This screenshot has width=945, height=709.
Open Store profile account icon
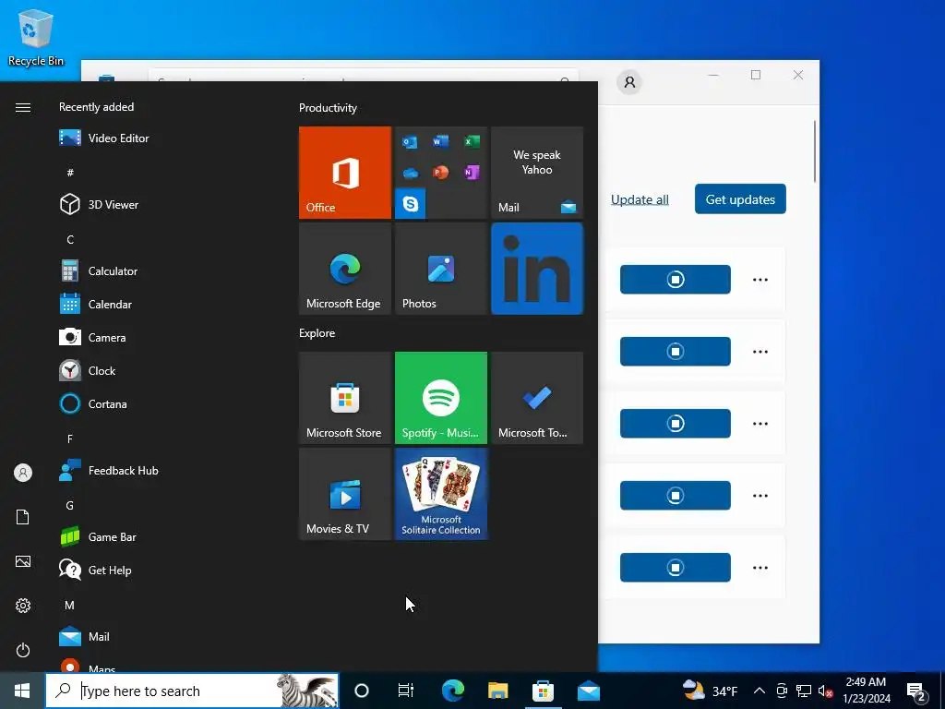coord(629,82)
